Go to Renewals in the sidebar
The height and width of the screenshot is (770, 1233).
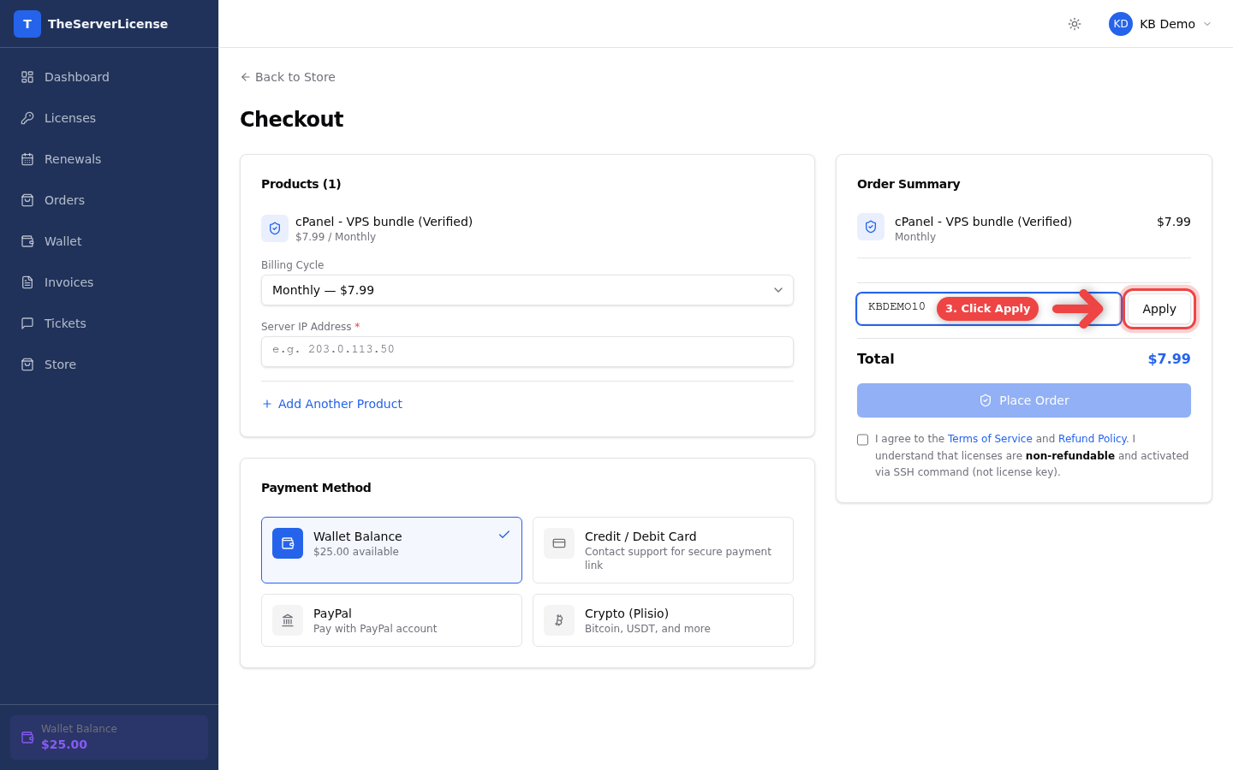point(109,159)
